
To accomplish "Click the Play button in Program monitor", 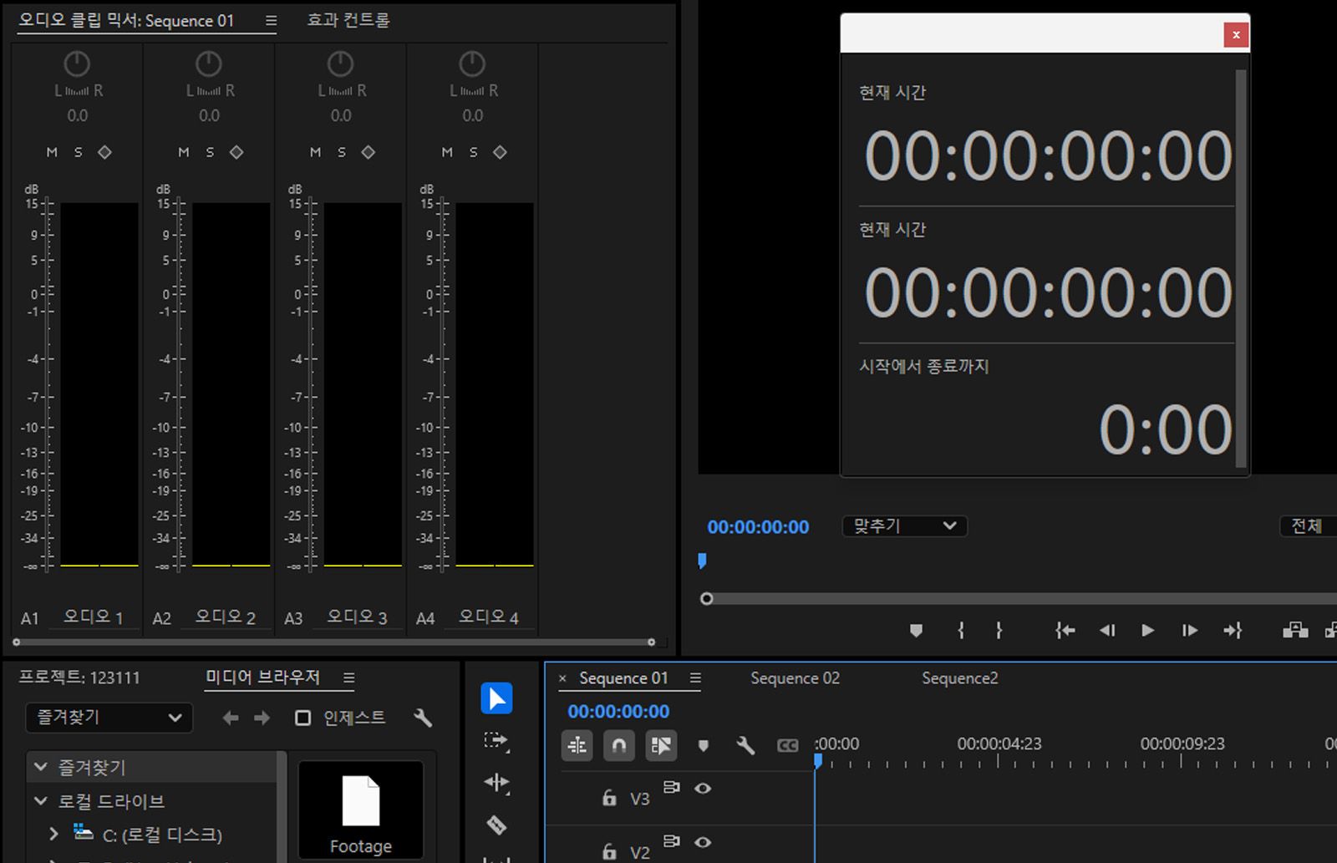I will [1147, 631].
